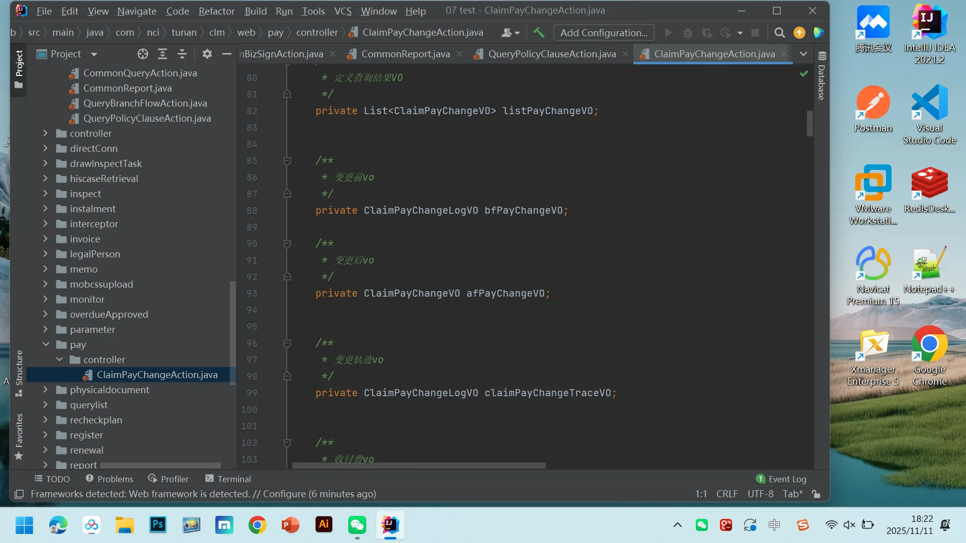Click the Search Everywhere magnifier icon
The height and width of the screenshot is (543, 966).
click(779, 33)
